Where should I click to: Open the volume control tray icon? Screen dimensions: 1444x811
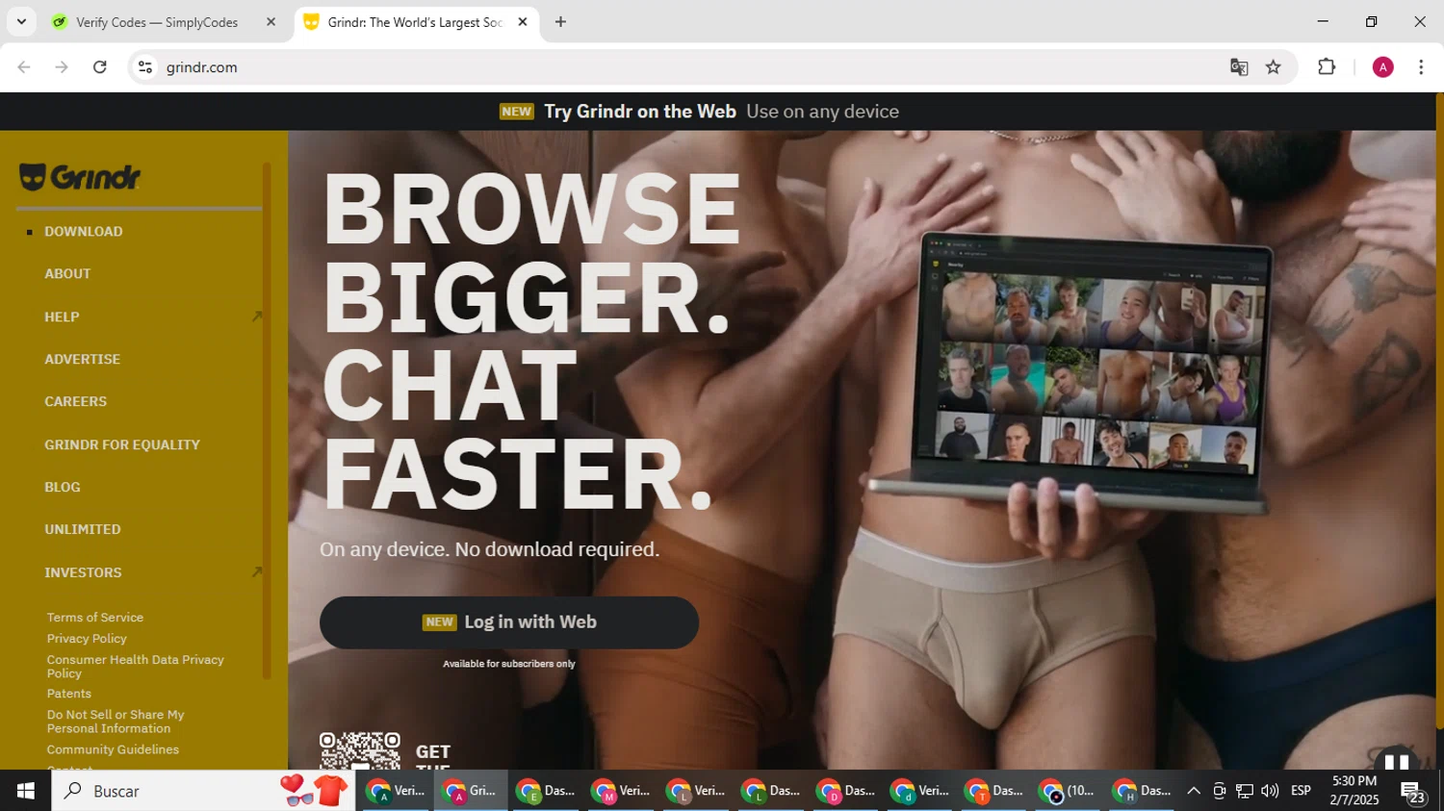1270,791
